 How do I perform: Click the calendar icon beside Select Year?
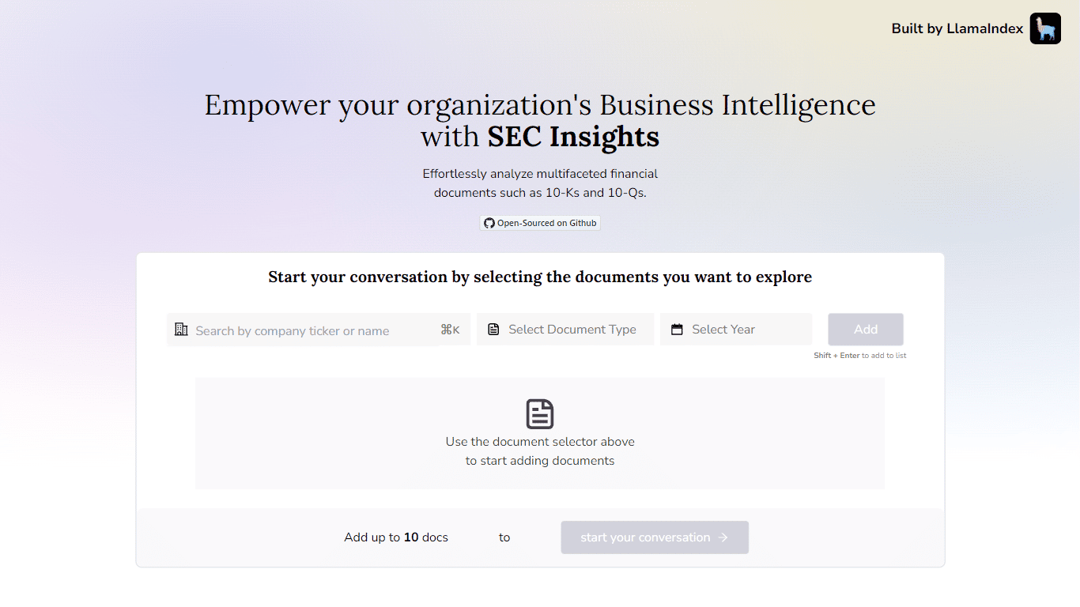(677, 330)
